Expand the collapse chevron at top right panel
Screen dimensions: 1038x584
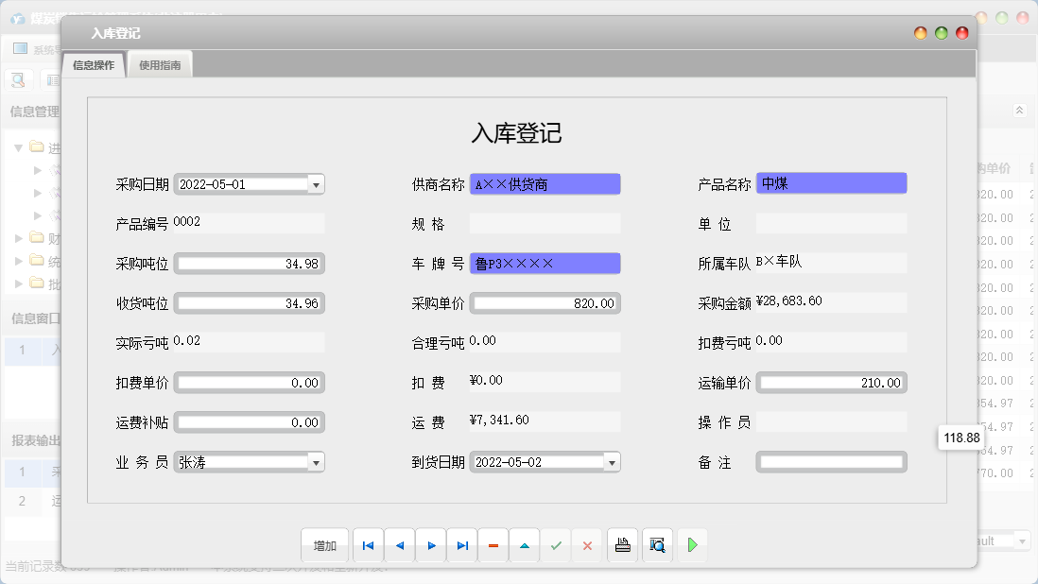click(x=1019, y=110)
